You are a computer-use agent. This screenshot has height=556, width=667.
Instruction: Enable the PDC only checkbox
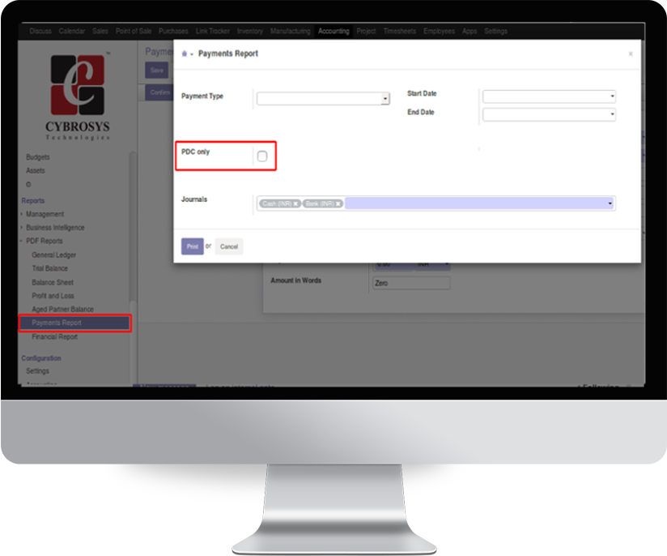(262, 156)
